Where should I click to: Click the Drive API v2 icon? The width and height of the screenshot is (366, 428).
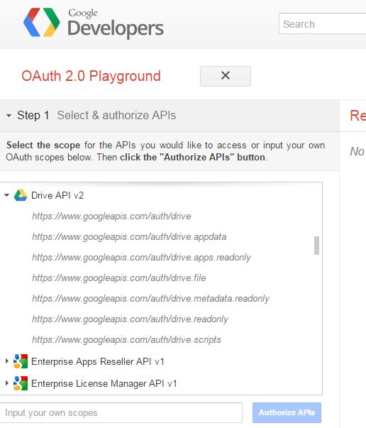click(21, 195)
